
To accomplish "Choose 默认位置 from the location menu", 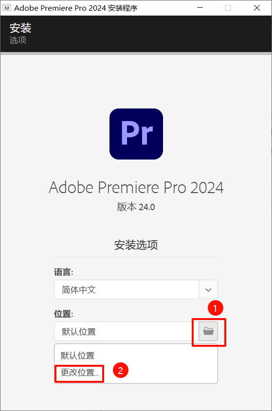I will pyautogui.click(x=78, y=356).
